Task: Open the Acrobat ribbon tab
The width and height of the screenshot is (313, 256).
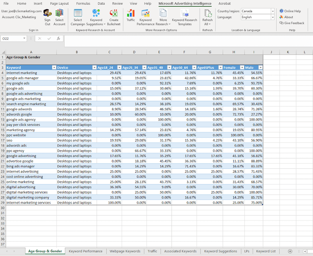Action: [x=225, y=4]
